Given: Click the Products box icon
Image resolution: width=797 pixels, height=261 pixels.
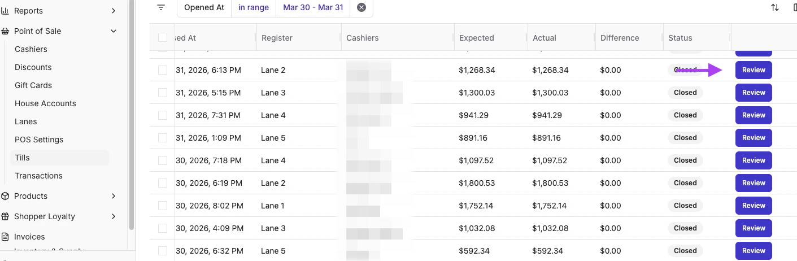Looking at the screenshot, I should pos(5,196).
